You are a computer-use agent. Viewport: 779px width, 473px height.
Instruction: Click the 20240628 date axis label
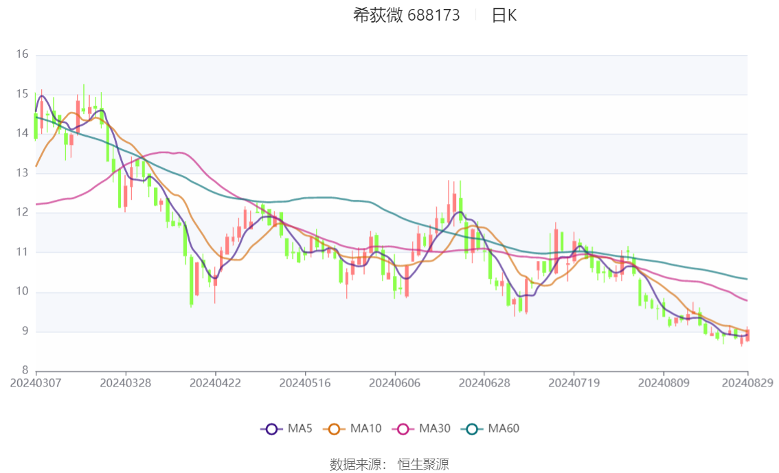point(484,383)
